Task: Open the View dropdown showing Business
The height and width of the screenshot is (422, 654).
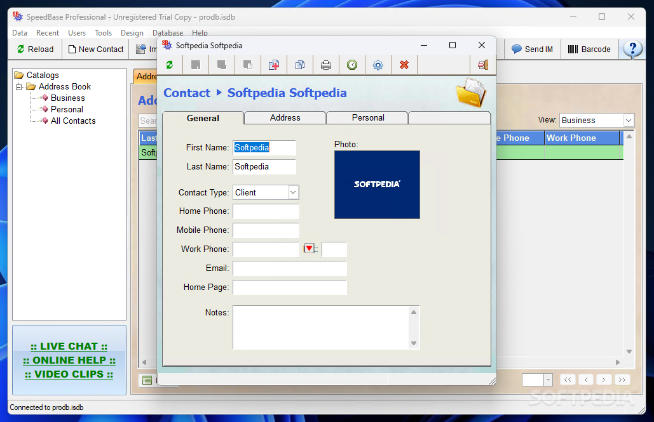Action: click(629, 121)
